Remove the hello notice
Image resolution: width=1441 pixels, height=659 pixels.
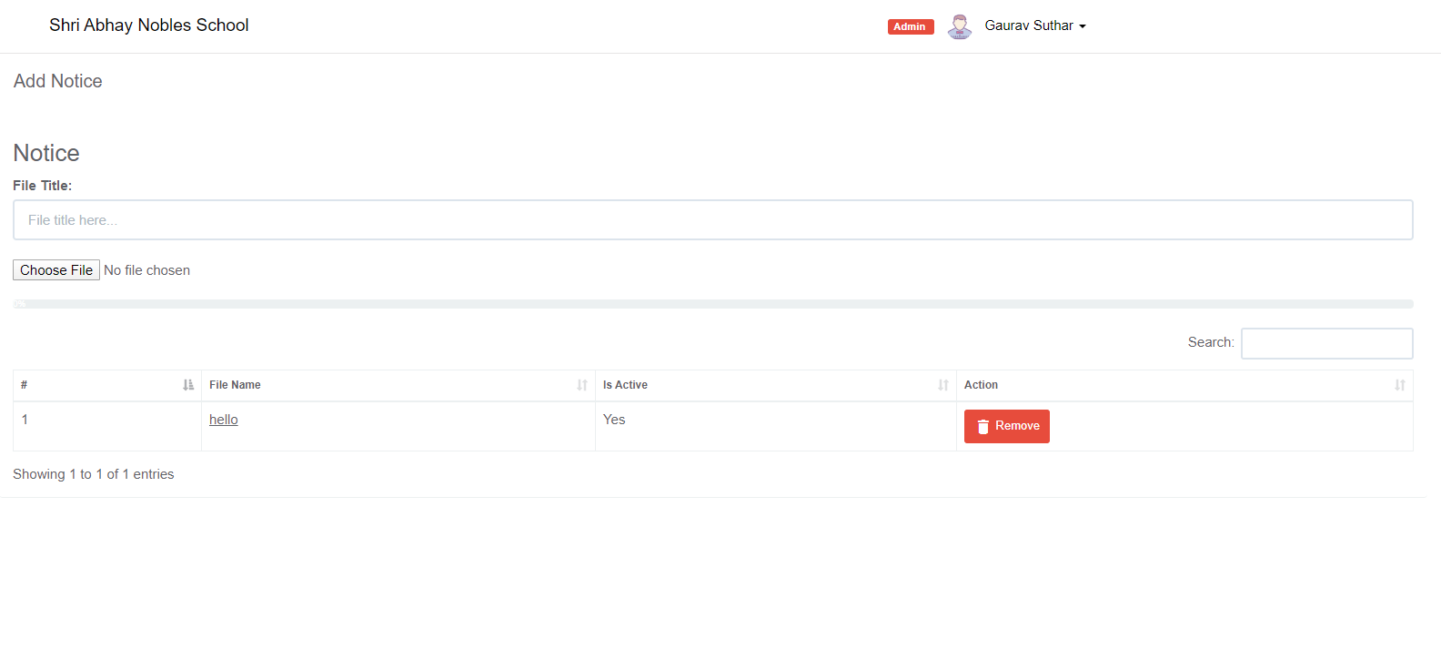(x=1007, y=426)
